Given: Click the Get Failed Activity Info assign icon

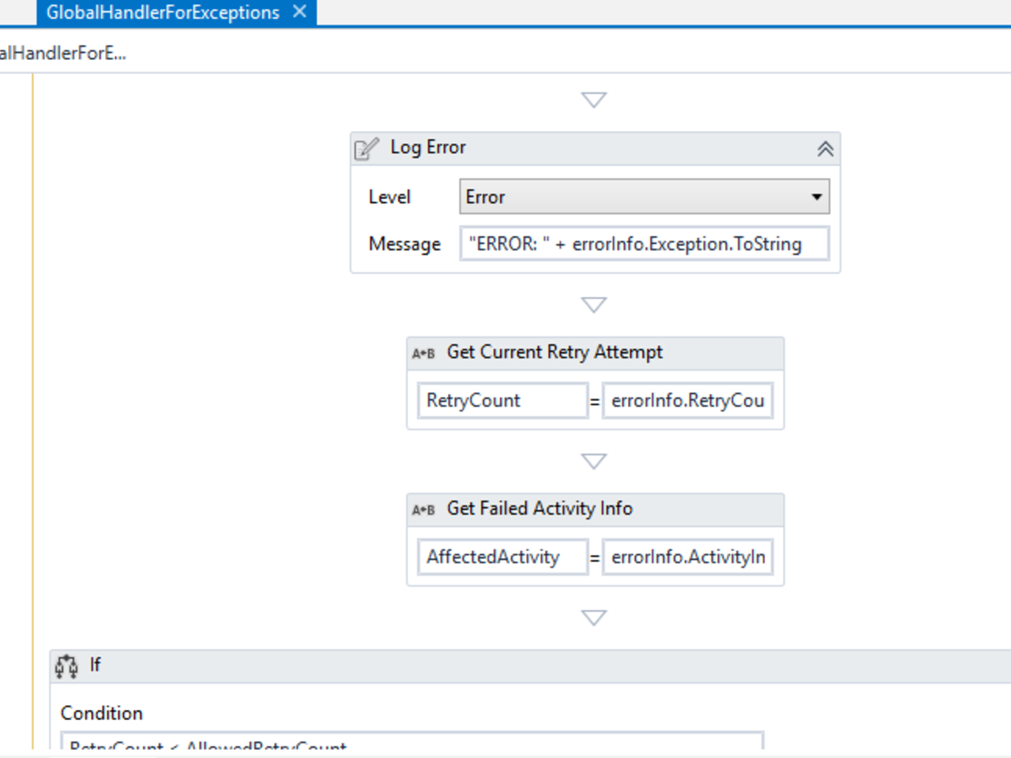Looking at the screenshot, I should (423, 509).
